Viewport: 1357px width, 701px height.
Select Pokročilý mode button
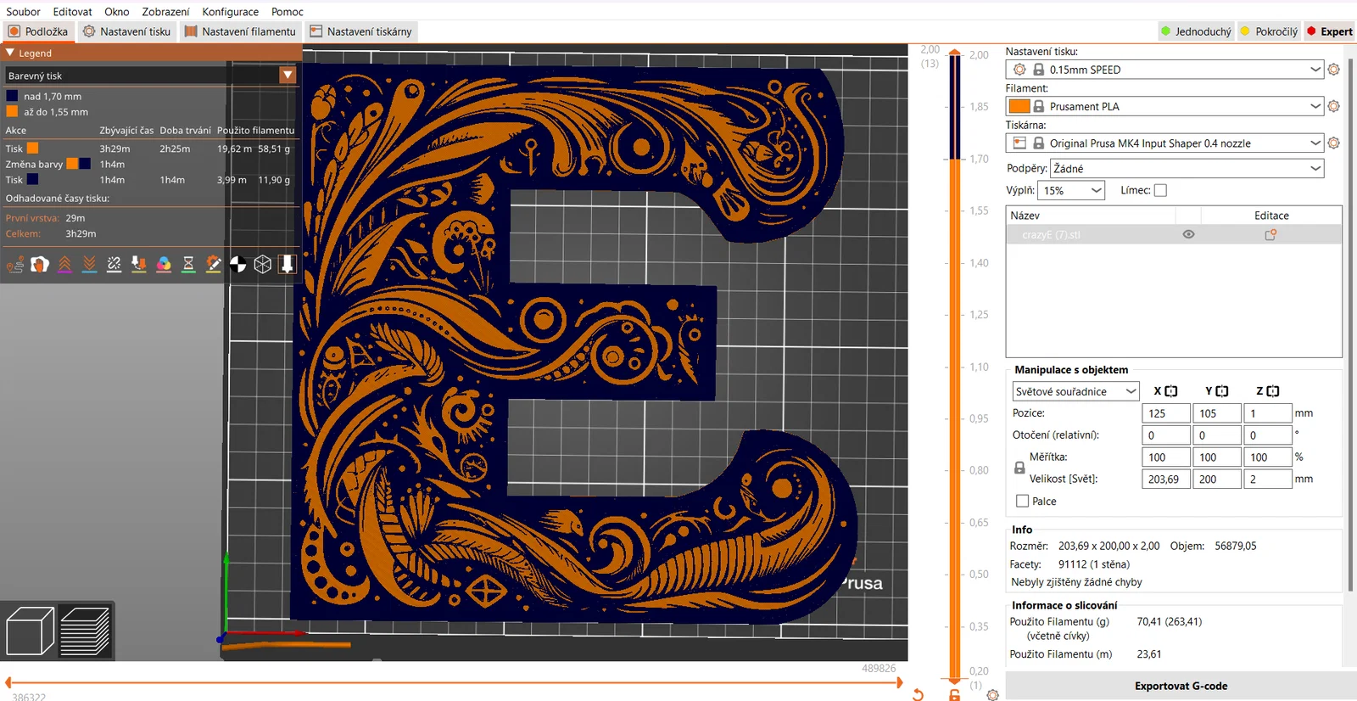click(x=1269, y=31)
